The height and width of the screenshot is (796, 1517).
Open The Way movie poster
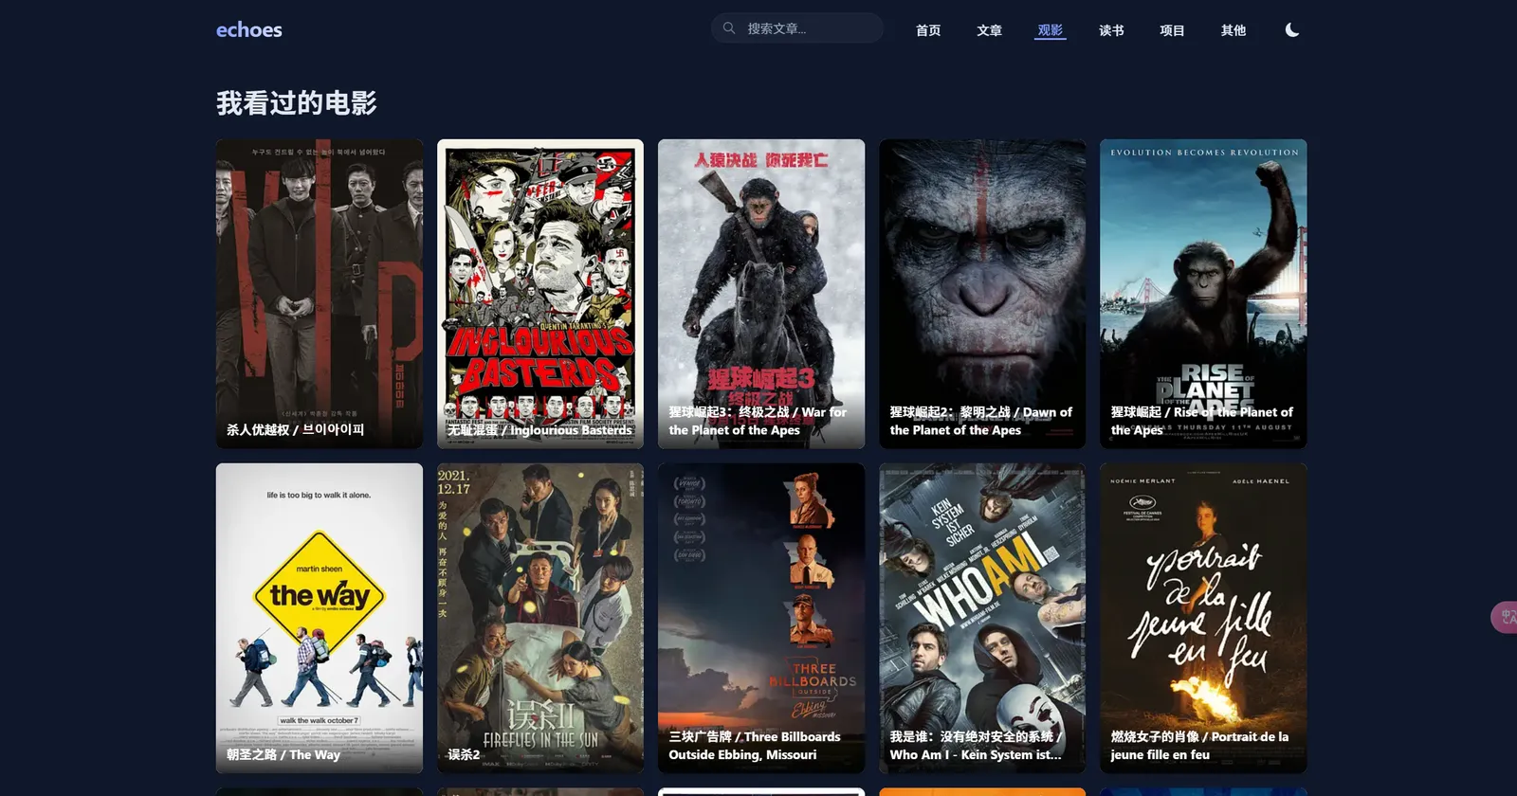(320, 618)
